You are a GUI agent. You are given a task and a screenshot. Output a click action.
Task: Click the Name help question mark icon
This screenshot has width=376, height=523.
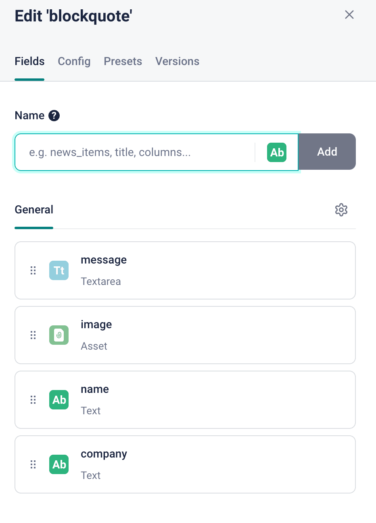pyautogui.click(x=54, y=116)
